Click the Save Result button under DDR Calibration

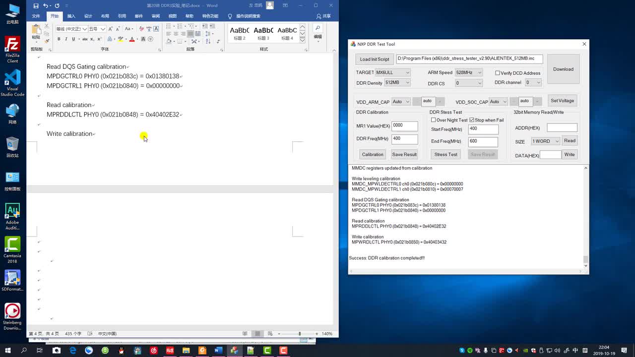click(x=404, y=154)
